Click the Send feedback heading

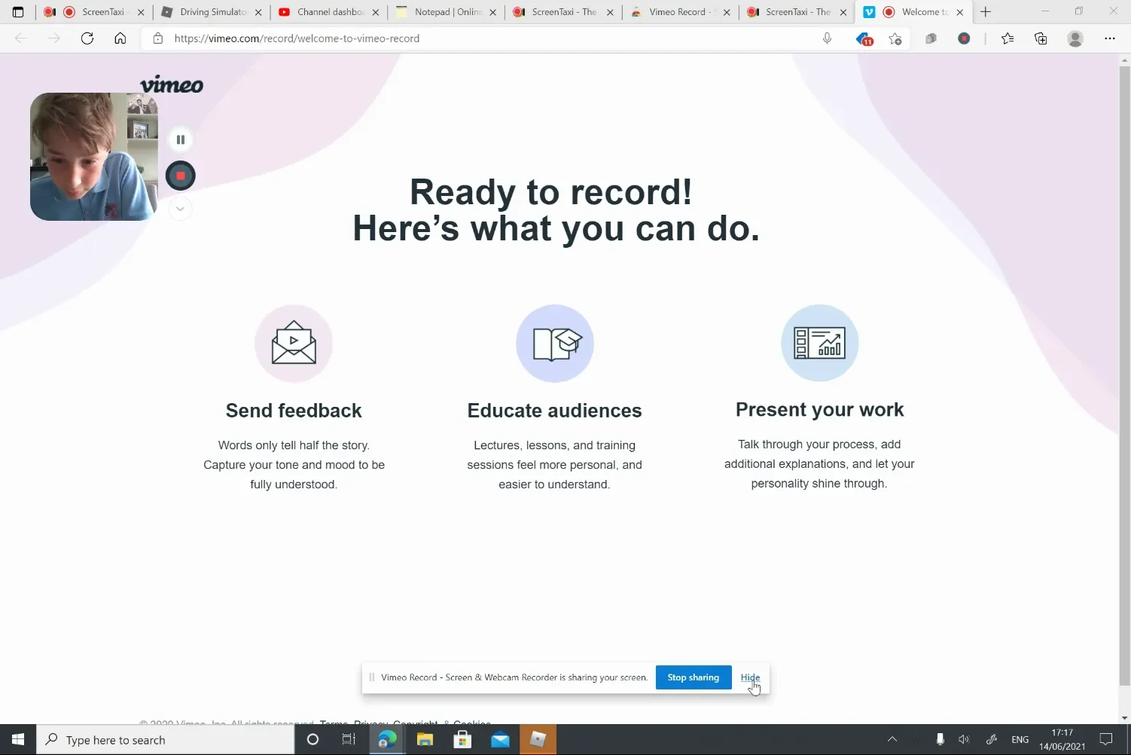294,411
